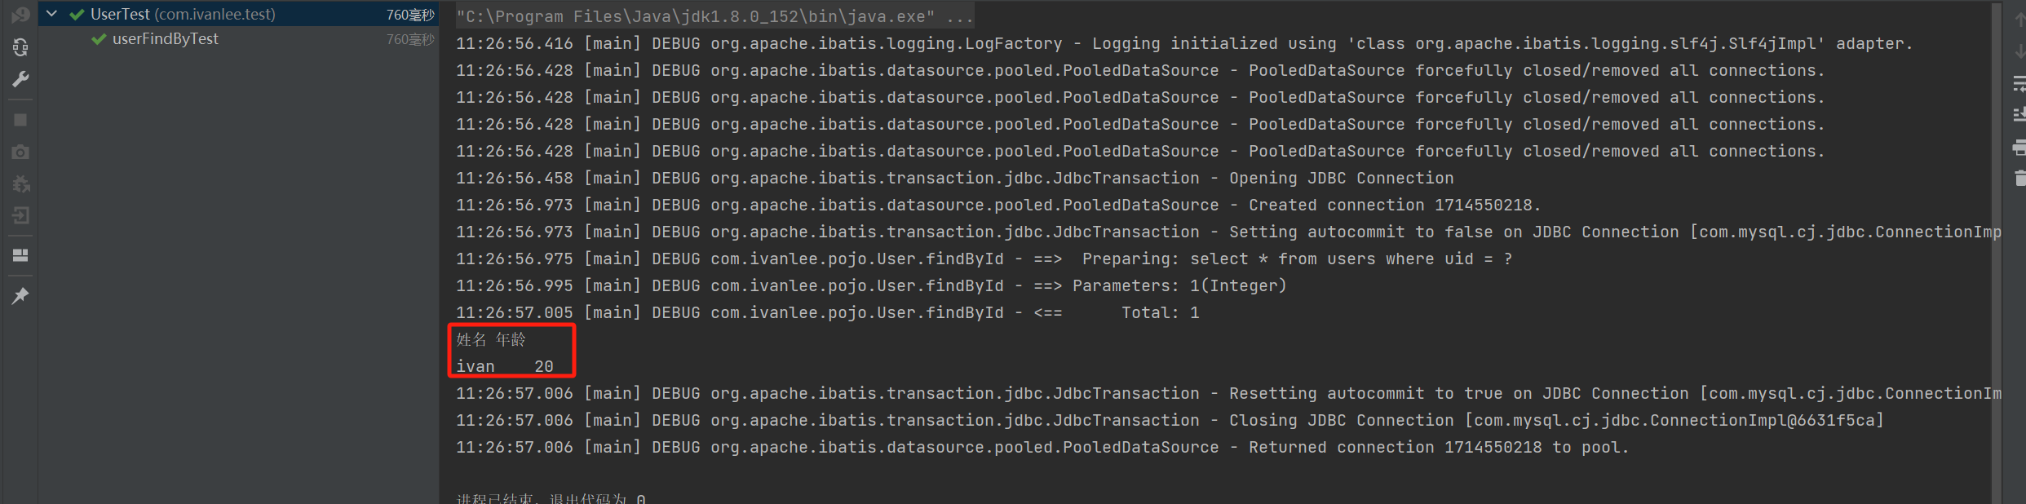
Task: Open the wrench settings icon
Action: tap(20, 79)
